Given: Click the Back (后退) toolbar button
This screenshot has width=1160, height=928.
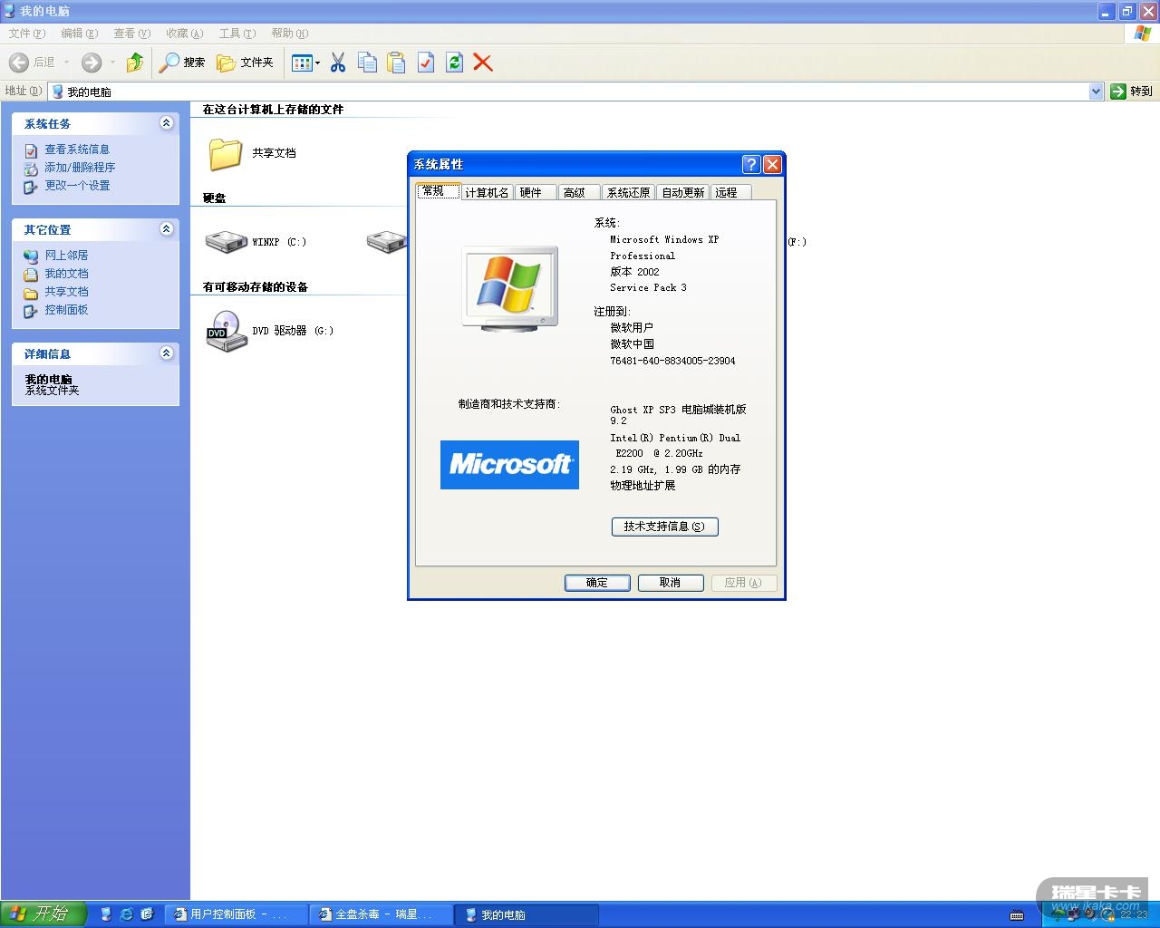Looking at the screenshot, I should pos(33,63).
